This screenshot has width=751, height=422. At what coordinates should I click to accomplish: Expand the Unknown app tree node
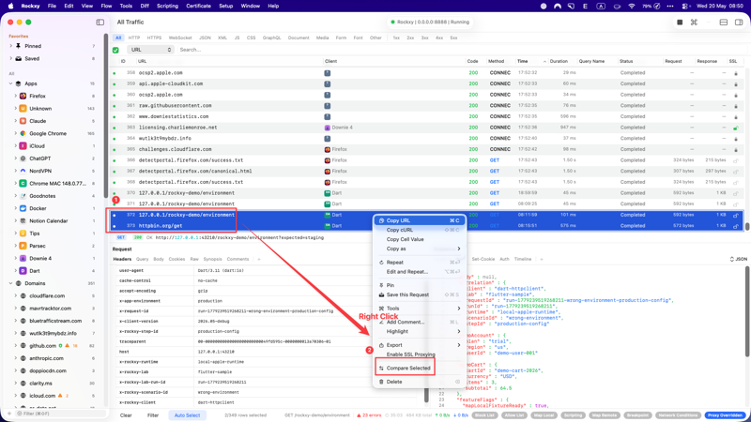(x=15, y=109)
